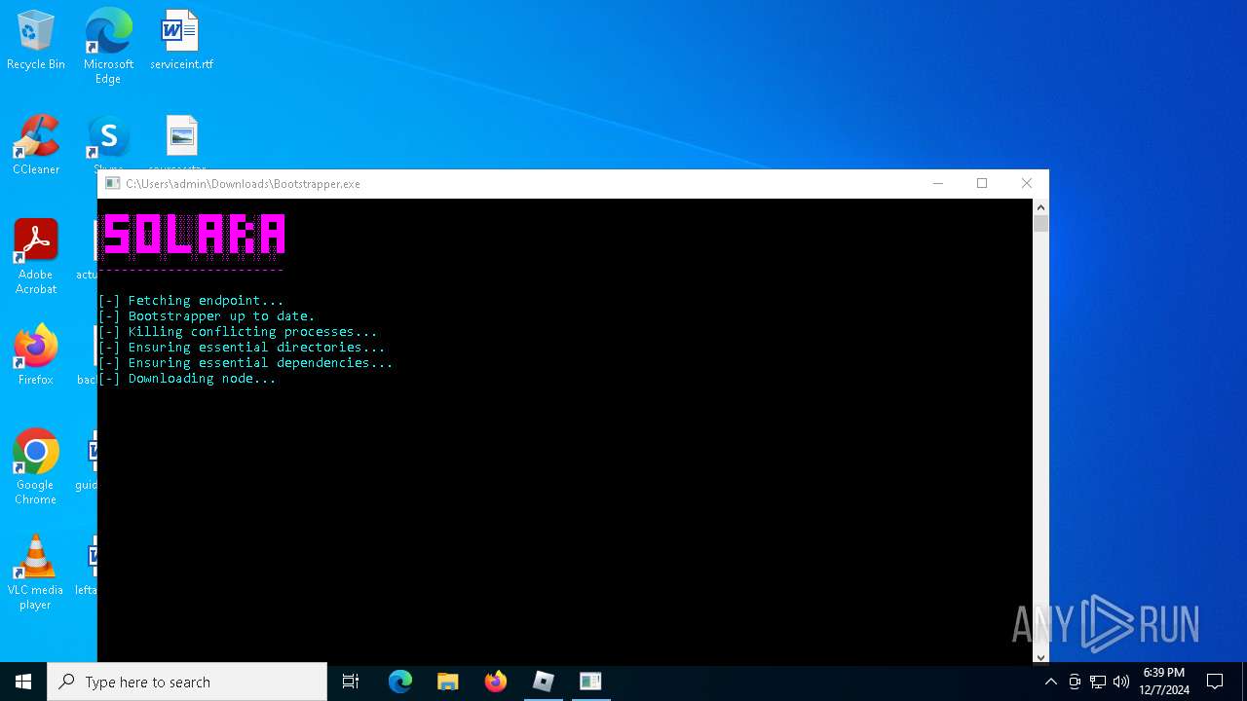Open Task View on taskbar

click(x=351, y=682)
